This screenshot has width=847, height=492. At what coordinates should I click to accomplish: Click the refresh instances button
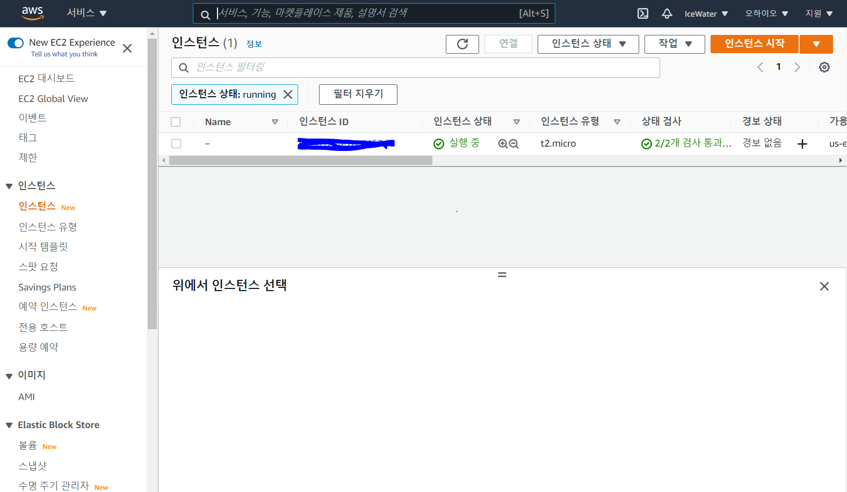(462, 44)
